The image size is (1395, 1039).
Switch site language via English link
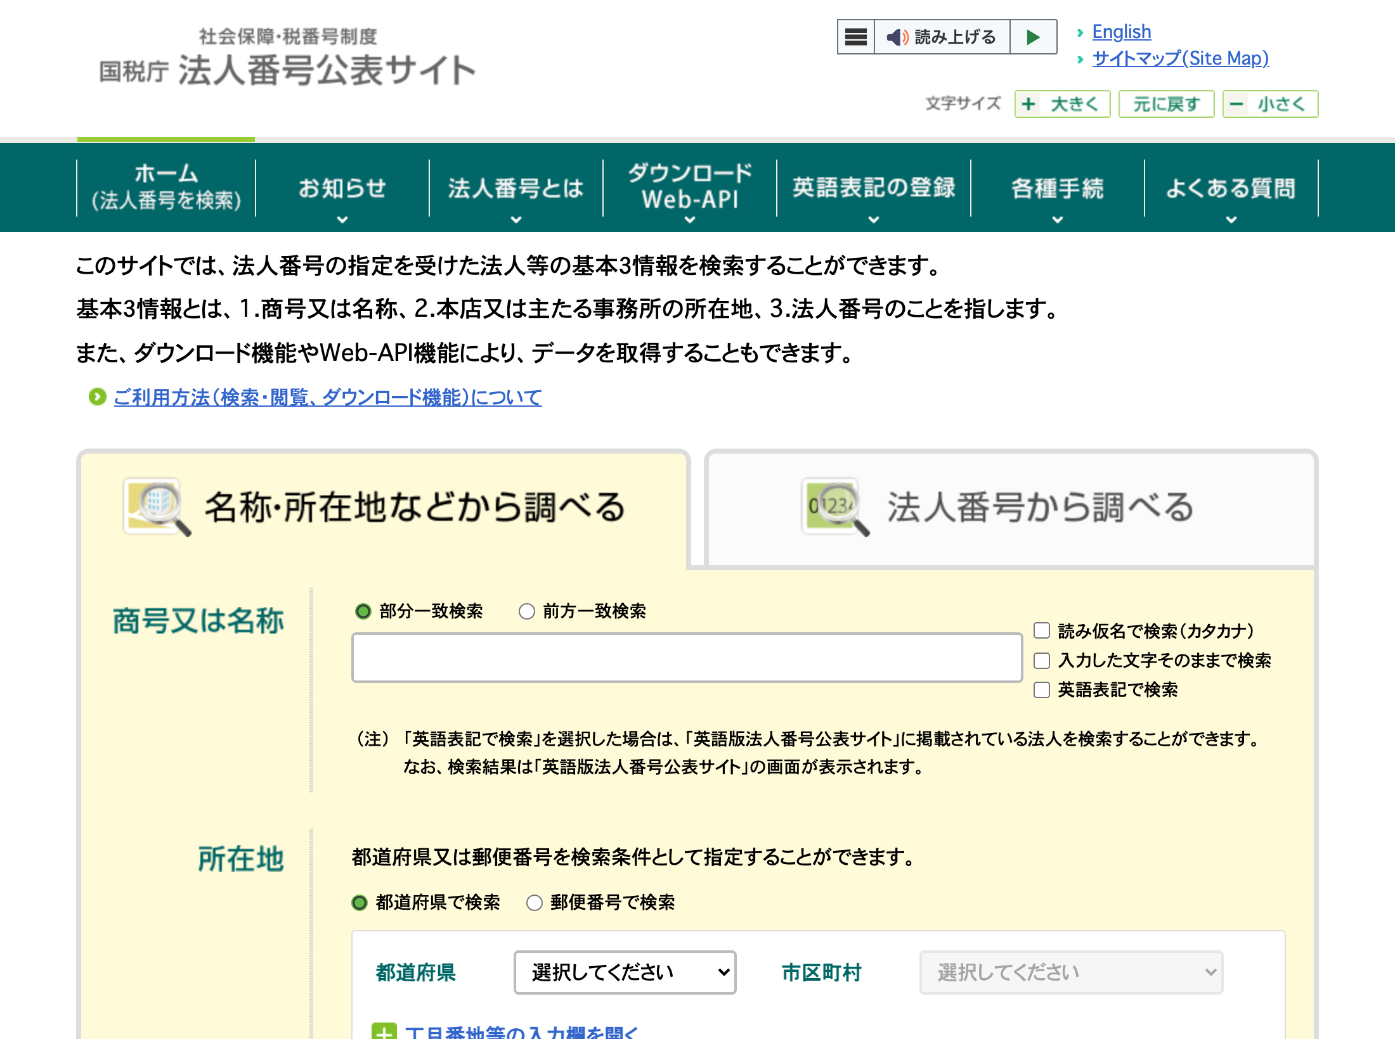1121,32
